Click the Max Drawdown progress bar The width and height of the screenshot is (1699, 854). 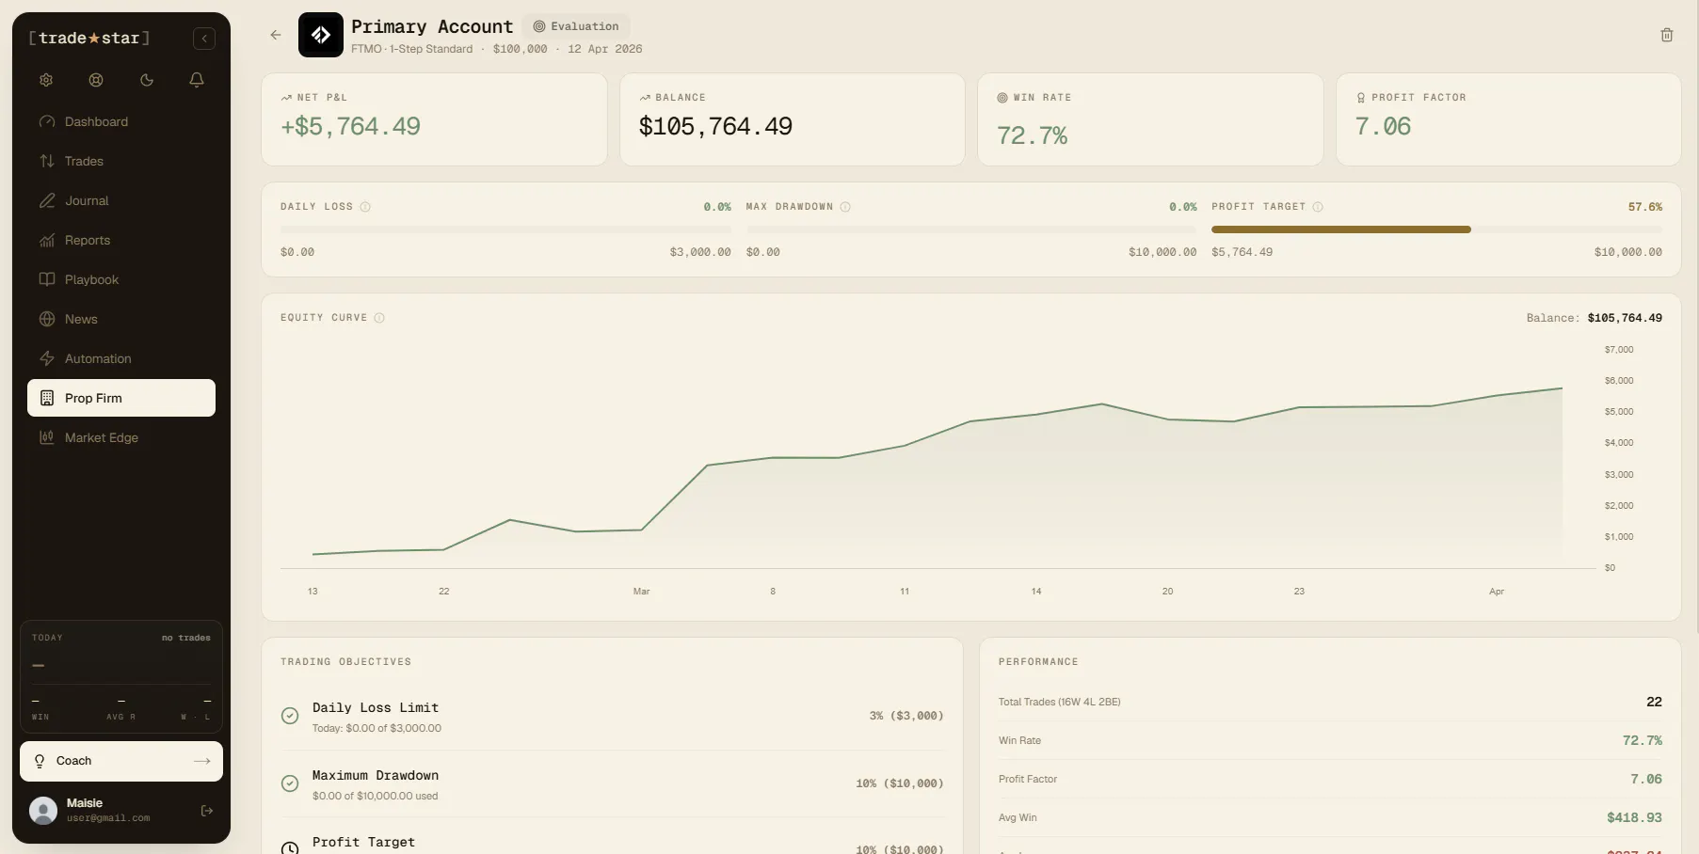(971, 229)
